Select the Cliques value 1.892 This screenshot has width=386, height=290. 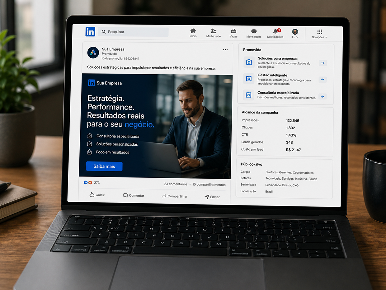(x=290, y=128)
